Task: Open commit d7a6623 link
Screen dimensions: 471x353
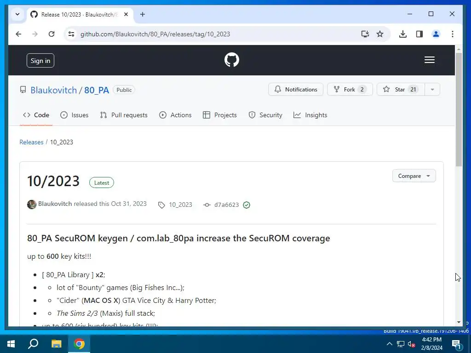Action: click(226, 205)
